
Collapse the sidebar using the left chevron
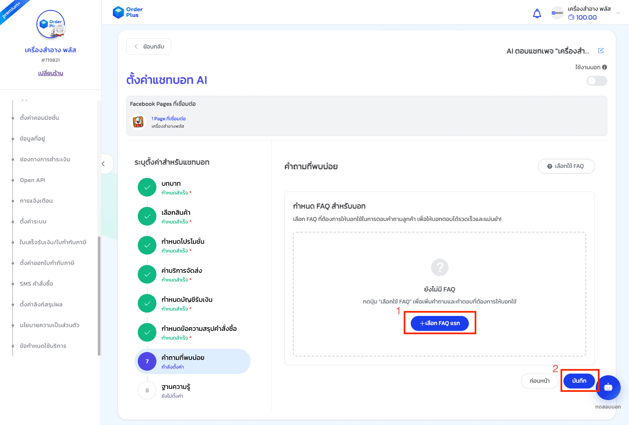coord(104,164)
